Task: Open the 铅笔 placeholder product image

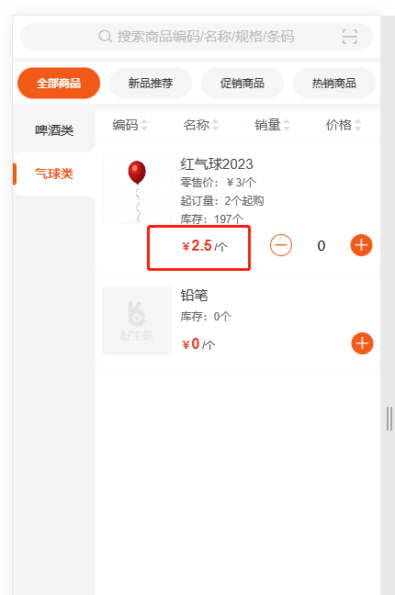Action: coord(137,321)
